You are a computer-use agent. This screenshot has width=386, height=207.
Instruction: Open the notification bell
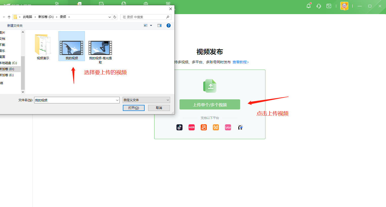[x=309, y=6]
